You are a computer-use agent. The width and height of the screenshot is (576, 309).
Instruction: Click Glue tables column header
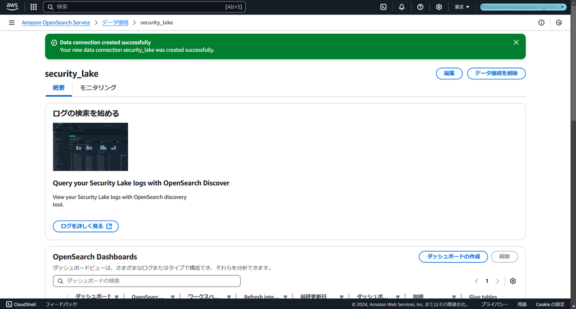coord(483,297)
